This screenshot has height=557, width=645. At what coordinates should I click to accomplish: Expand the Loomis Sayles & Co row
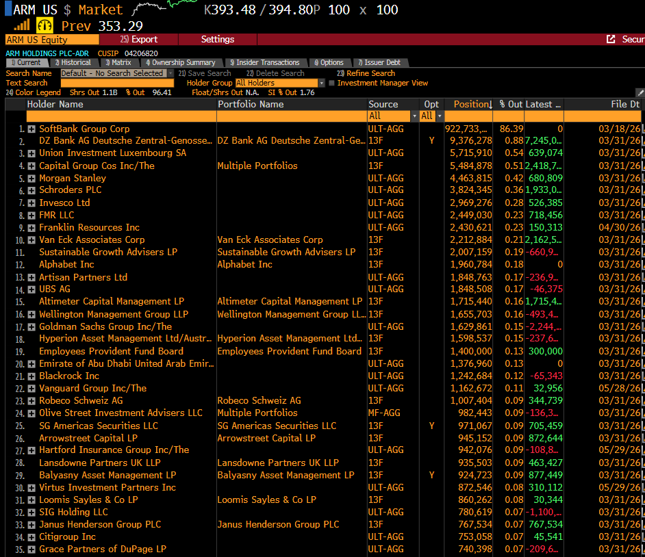point(31,500)
